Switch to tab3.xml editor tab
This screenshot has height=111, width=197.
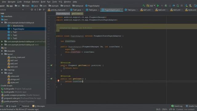point(176,10)
